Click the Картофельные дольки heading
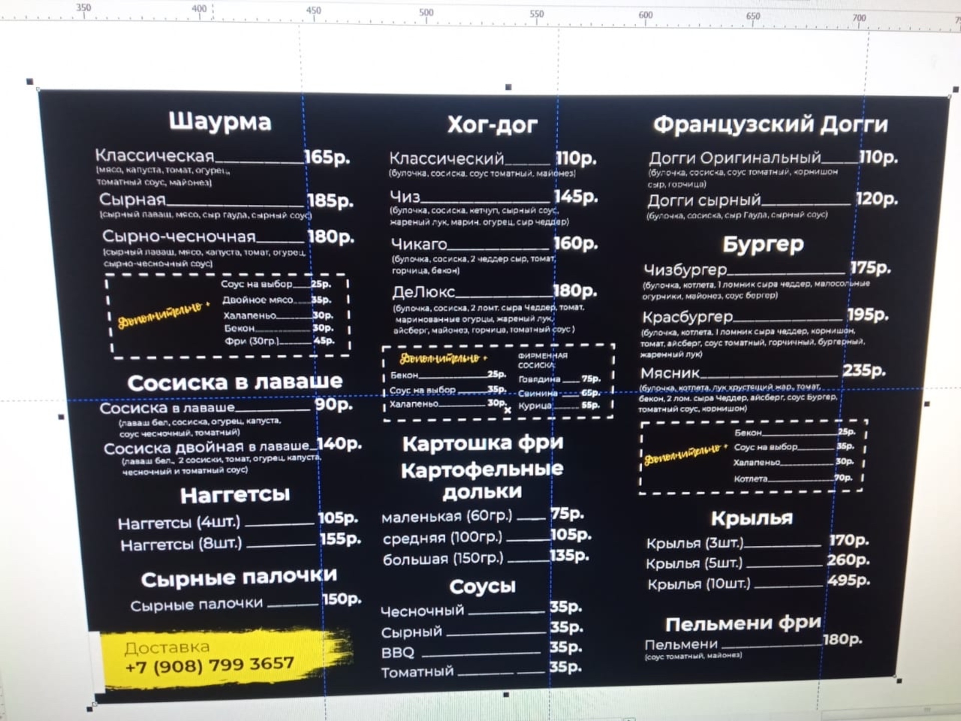The image size is (961, 721). click(x=482, y=481)
